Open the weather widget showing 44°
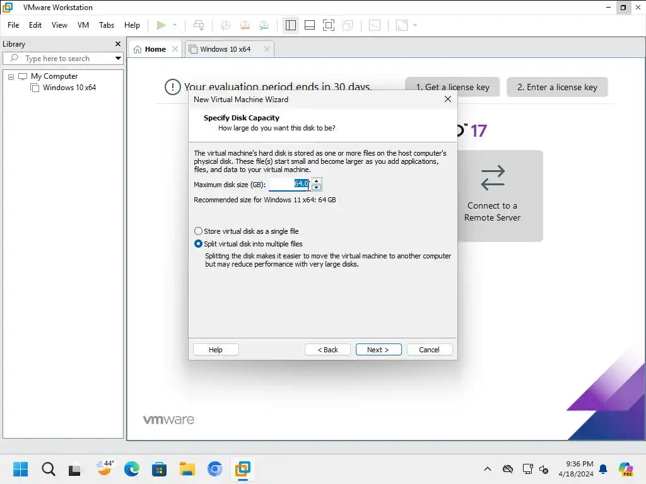 pos(105,469)
